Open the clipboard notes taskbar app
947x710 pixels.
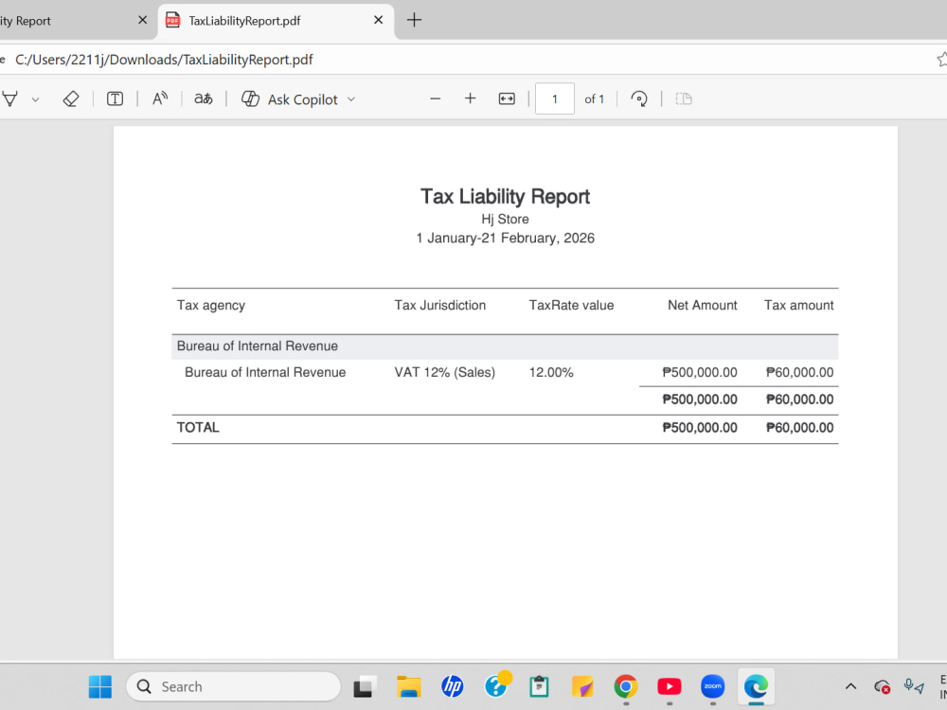tap(540, 686)
